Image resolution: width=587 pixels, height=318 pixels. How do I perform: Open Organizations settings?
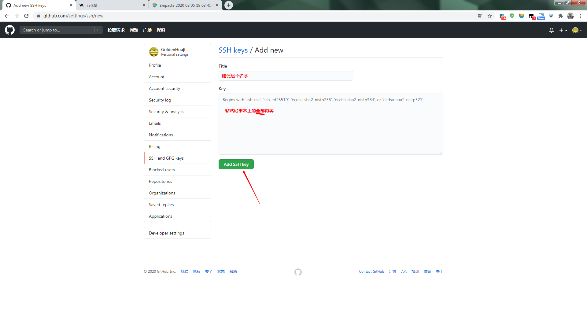(x=177, y=193)
